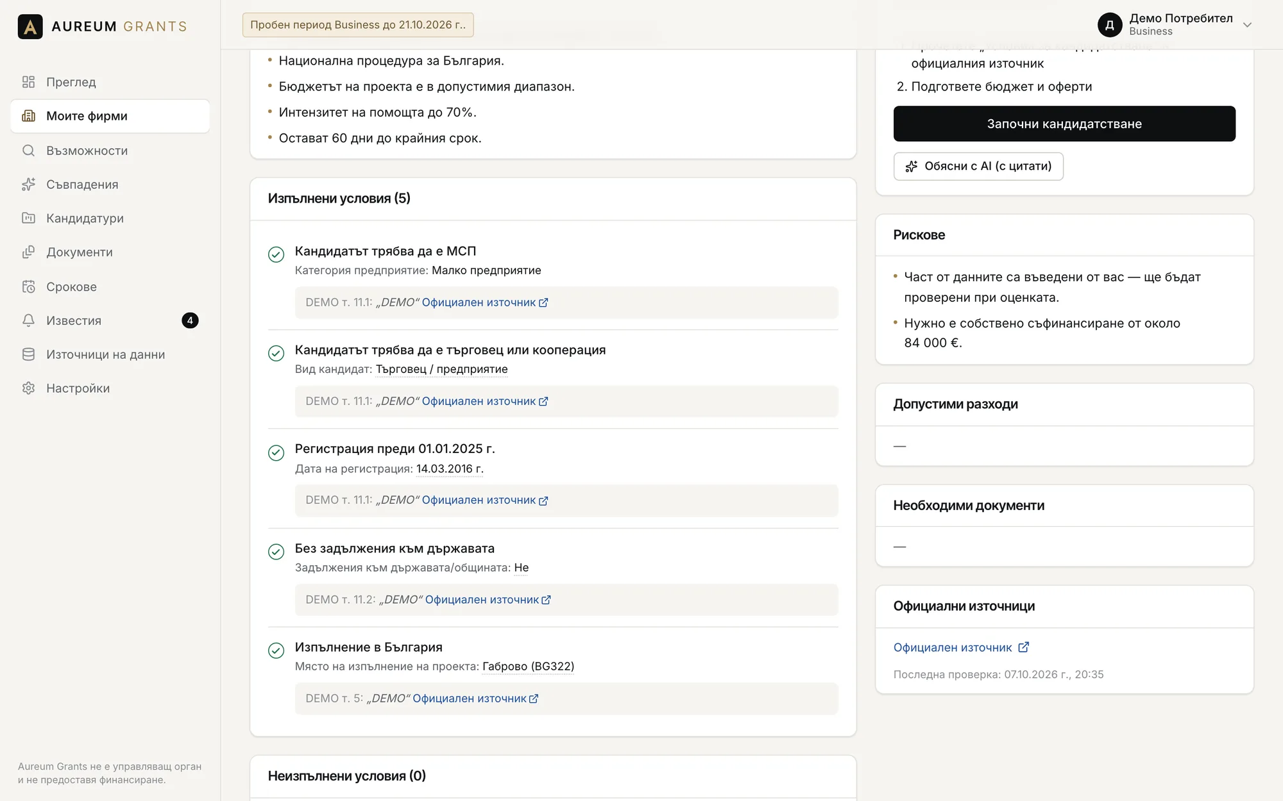Select the Моите фирми building icon

[x=28, y=116]
